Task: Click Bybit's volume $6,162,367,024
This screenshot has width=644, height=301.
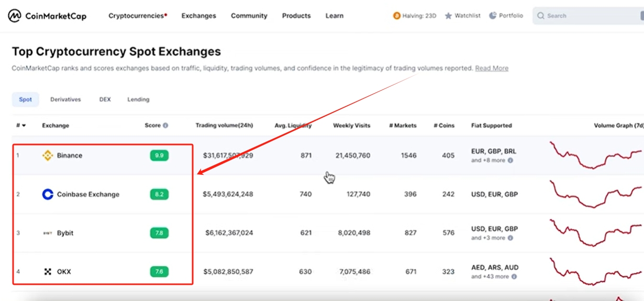Action: (229, 233)
